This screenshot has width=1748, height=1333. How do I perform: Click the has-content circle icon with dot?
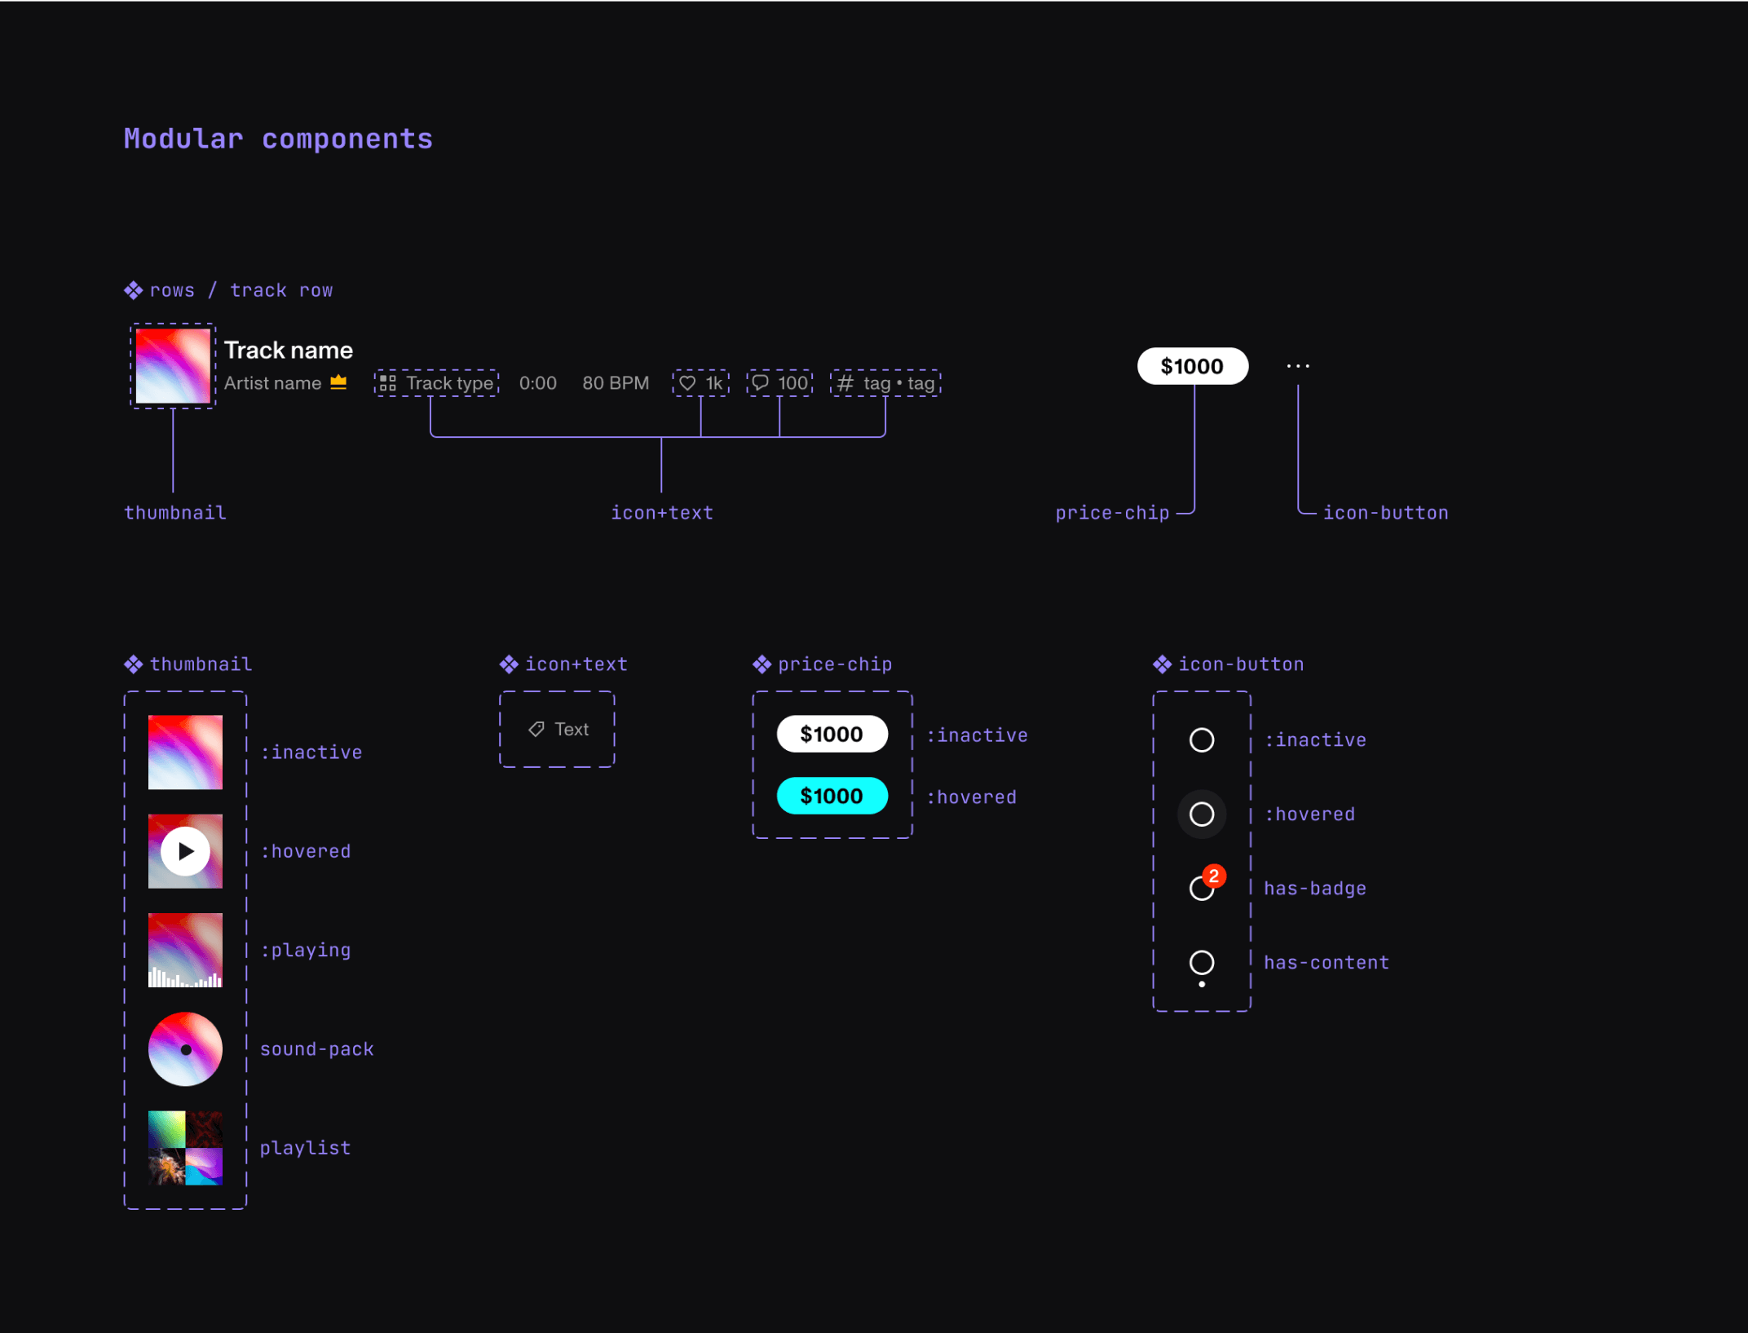coord(1202,963)
